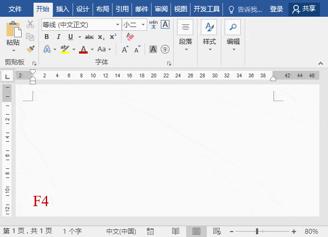
Task: Open the font name combo box dropdown
Action: [x=118, y=25]
